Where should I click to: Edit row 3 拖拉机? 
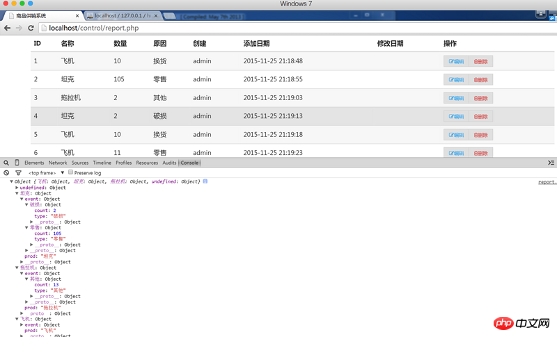coord(456,98)
